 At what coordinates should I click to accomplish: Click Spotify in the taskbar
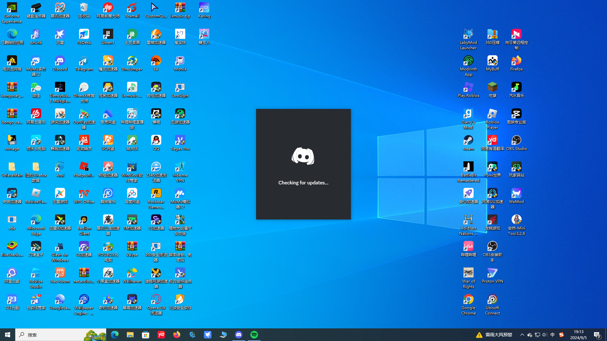pos(254,335)
